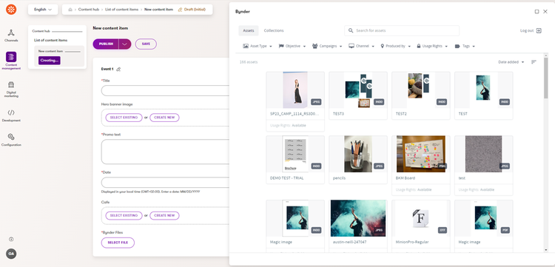Click the orange app logo icon

coord(11,10)
